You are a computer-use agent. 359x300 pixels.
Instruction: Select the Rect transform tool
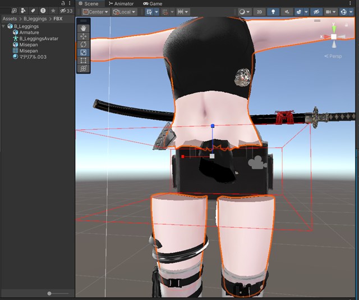84,60
